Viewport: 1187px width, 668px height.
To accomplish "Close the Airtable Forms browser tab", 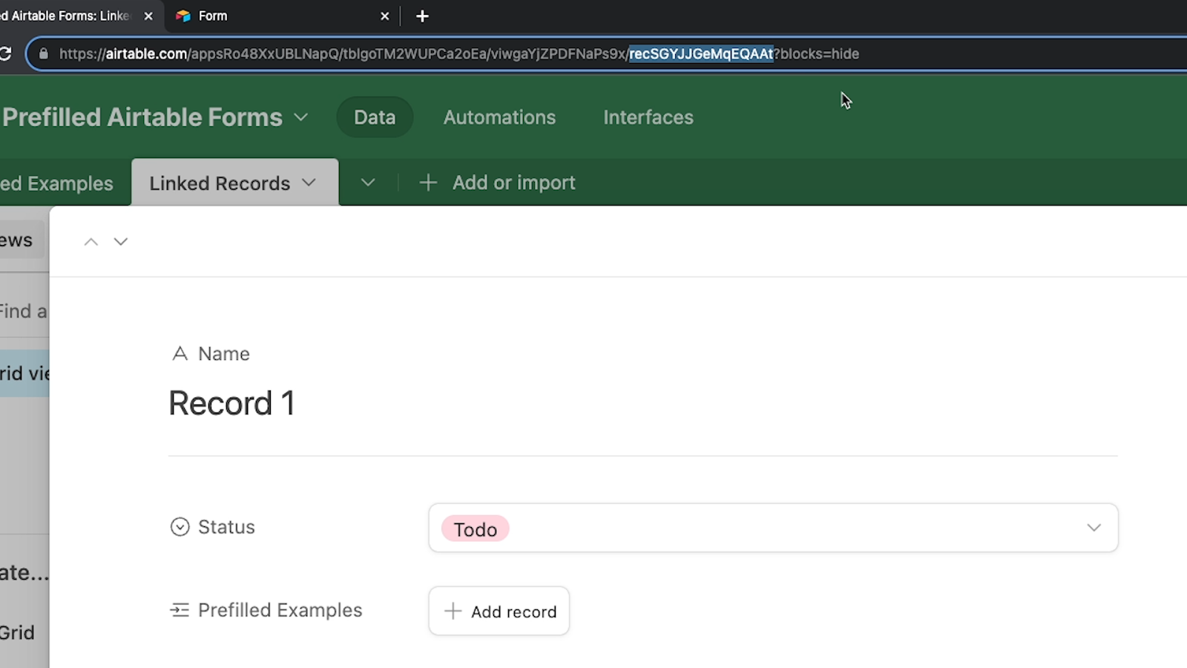I will (148, 16).
